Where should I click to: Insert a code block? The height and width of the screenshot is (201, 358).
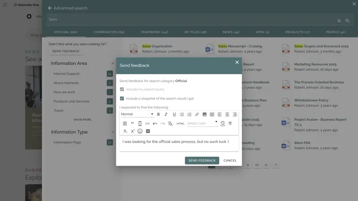pyautogui.click(x=140, y=124)
